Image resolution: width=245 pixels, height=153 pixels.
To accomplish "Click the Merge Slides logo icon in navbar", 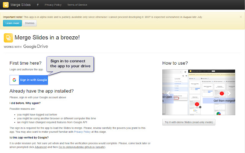I will tap(6, 5).
